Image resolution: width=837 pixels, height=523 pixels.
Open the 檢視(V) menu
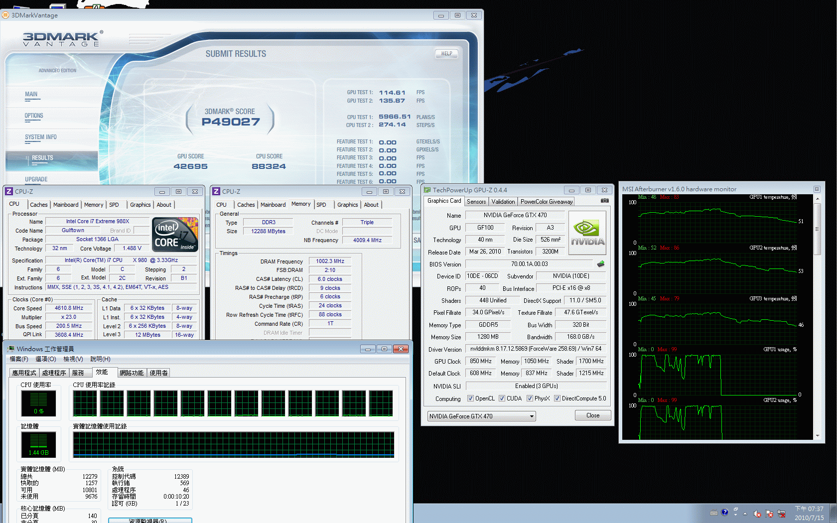click(x=73, y=359)
